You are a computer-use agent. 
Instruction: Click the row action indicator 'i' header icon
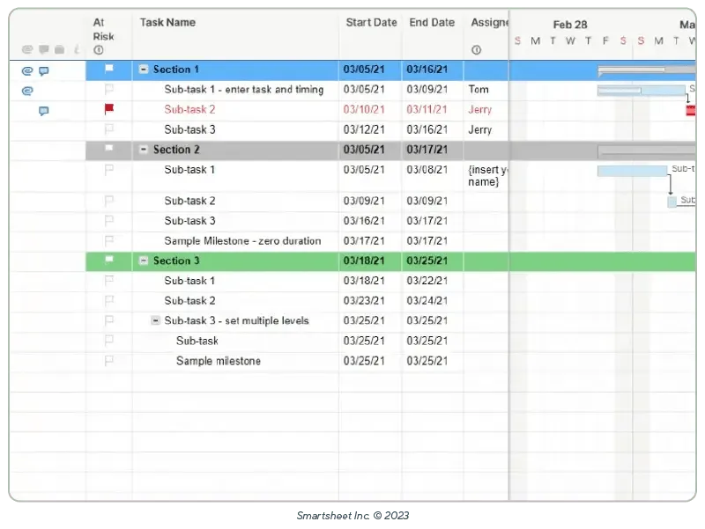pyautogui.click(x=77, y=49)
